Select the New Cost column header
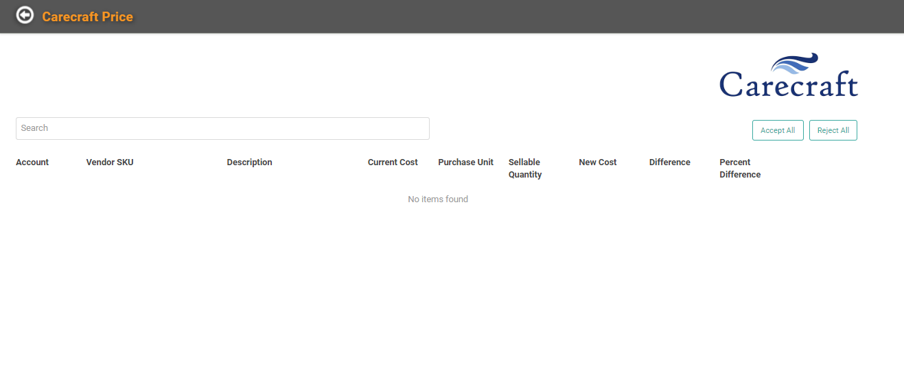Viewport: 904px width, 390px height. click(598, 162)
